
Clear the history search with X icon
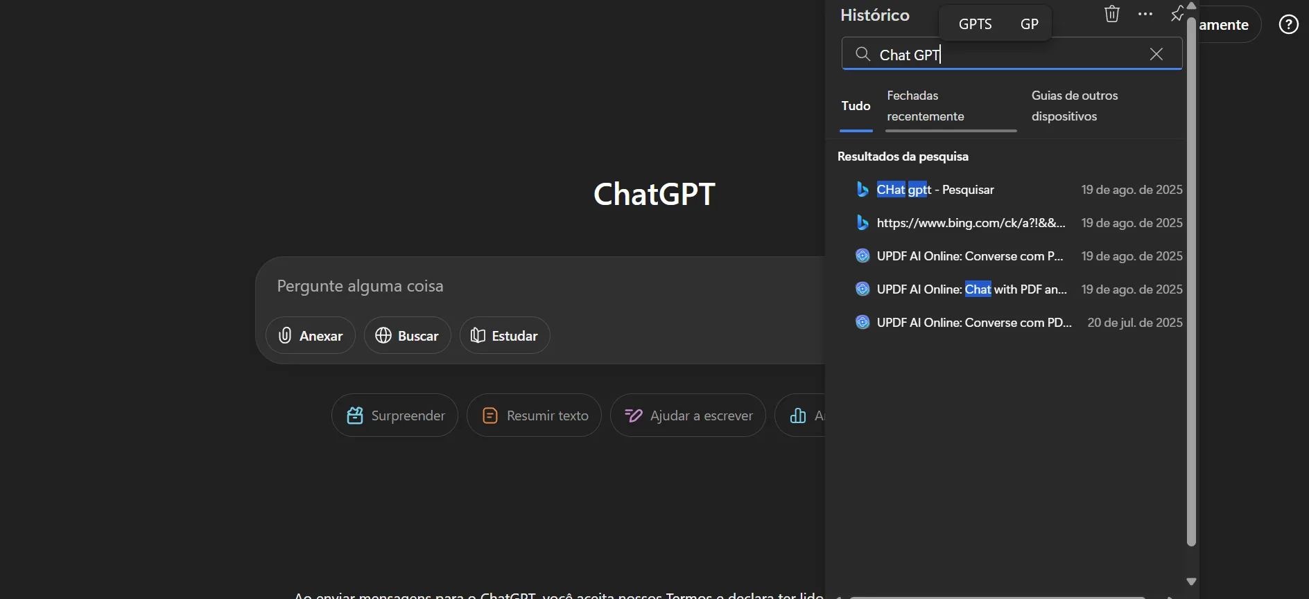(1156, 54)
